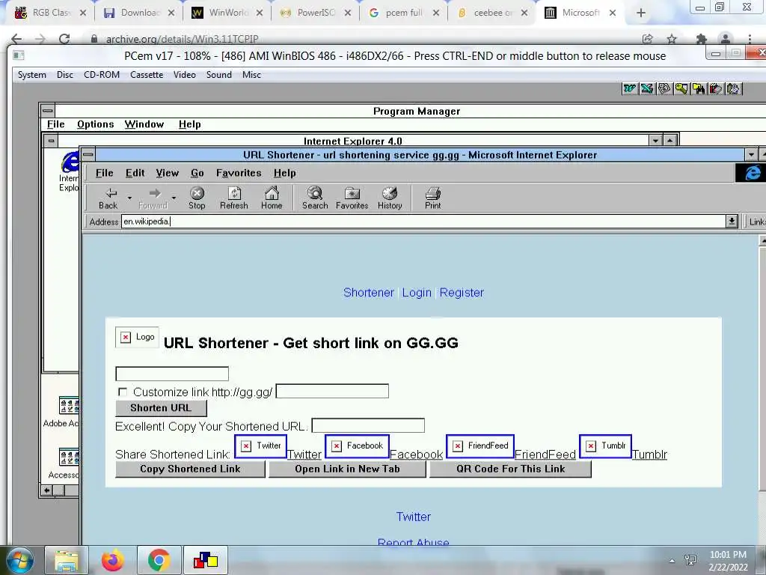766x575 pixels.
Task: Open File Explorer from the taskbar
Action: click(67, 560)
